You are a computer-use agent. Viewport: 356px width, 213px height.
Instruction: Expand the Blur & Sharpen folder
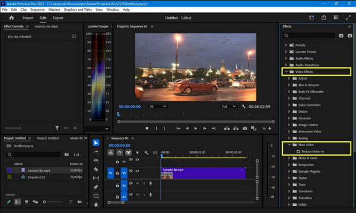click(289, 85)
